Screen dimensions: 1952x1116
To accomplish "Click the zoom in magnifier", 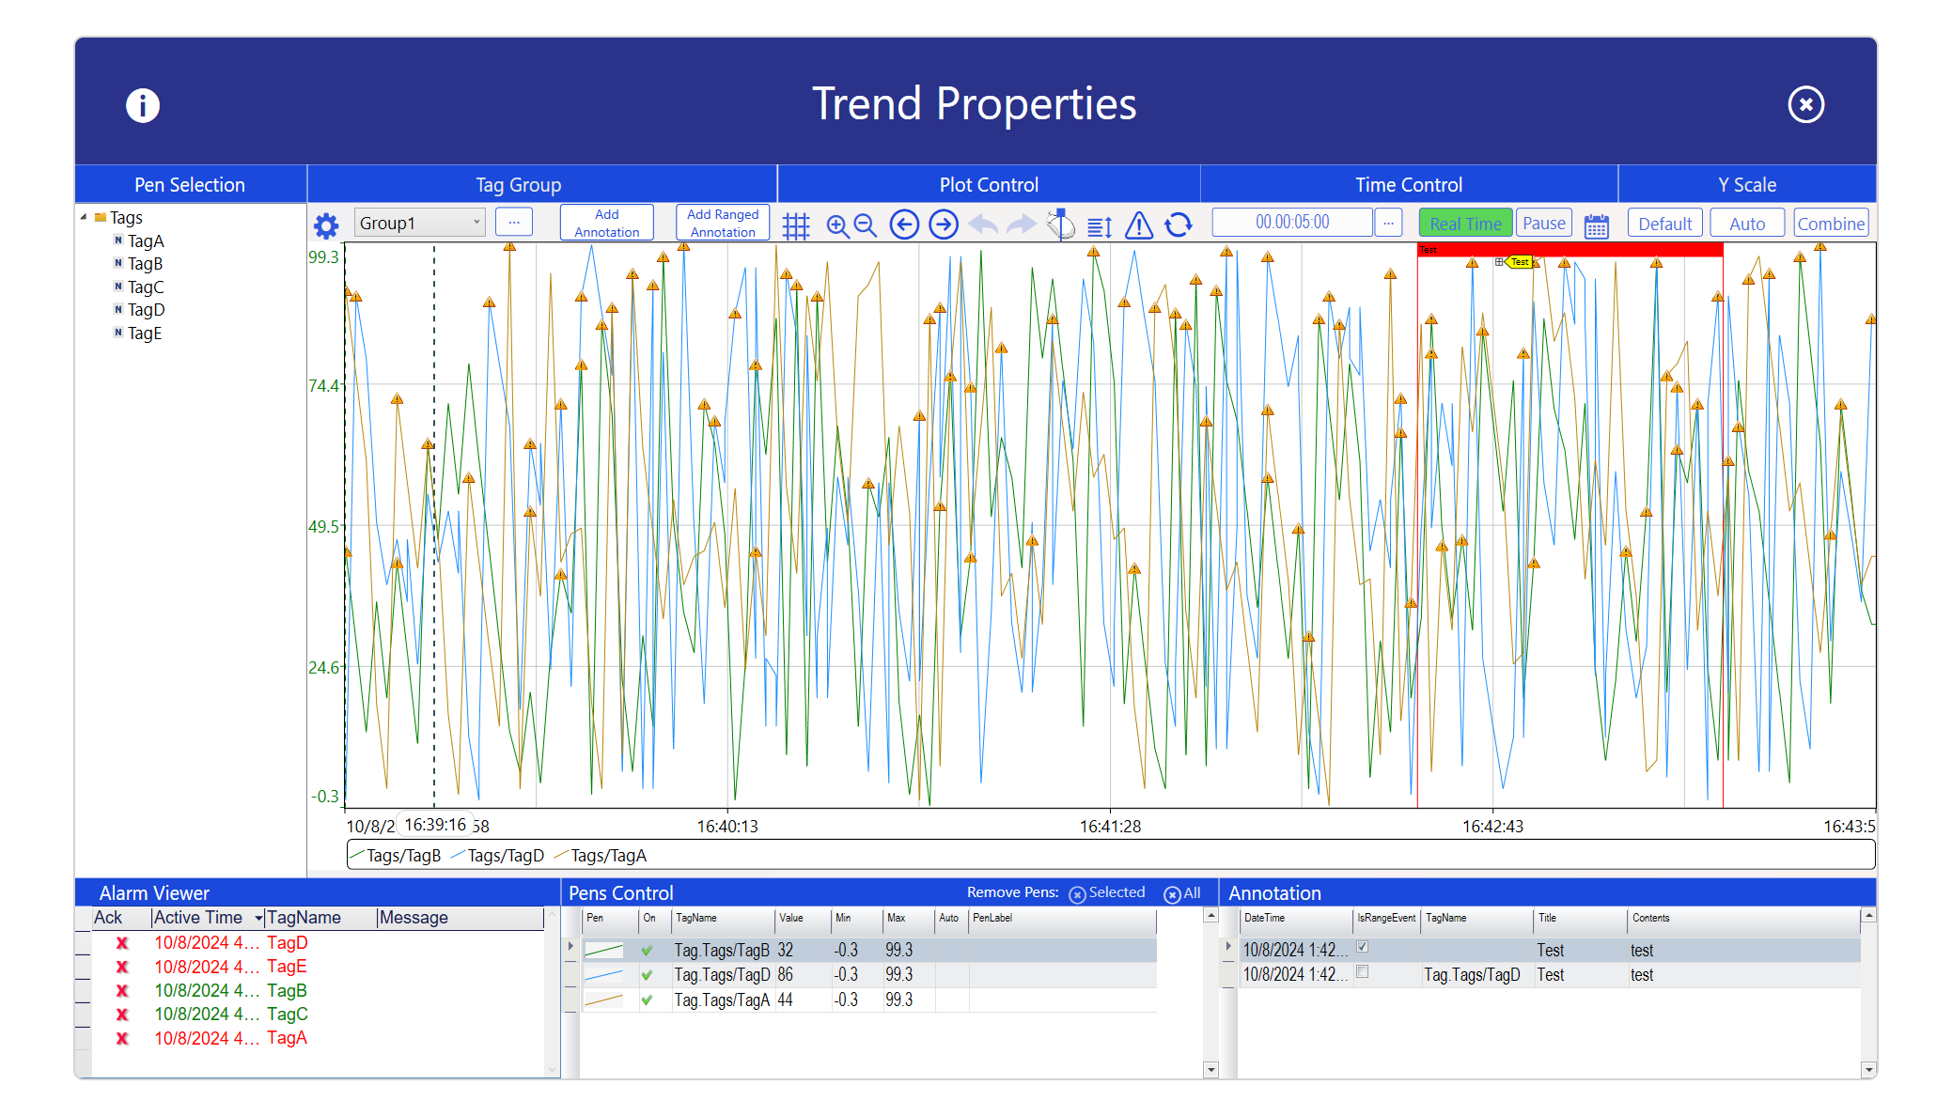I will pos(836,225).
